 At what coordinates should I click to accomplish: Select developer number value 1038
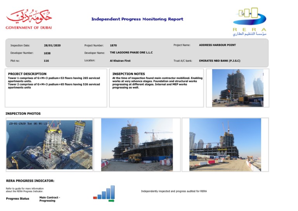[x=47, y=53]
